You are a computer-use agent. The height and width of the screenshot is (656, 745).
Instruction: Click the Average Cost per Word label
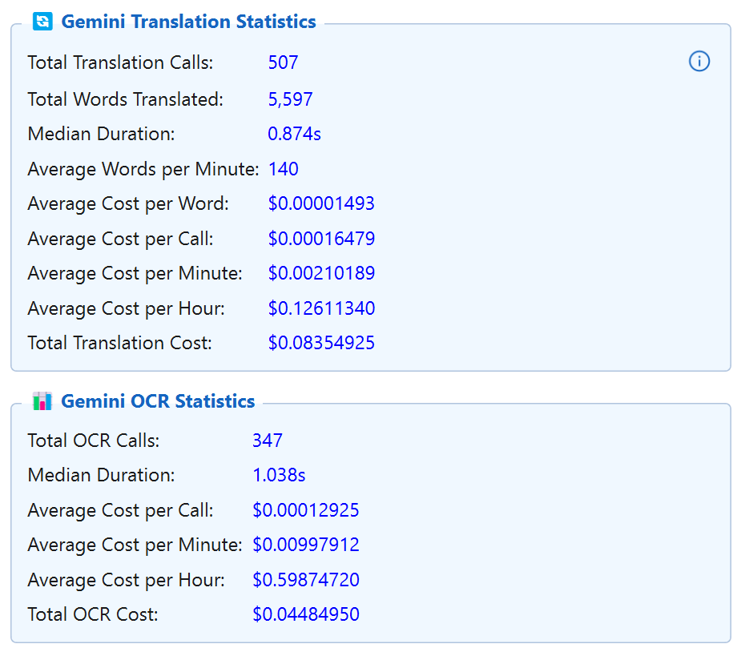pyautogui.click(x=128, y=203)
